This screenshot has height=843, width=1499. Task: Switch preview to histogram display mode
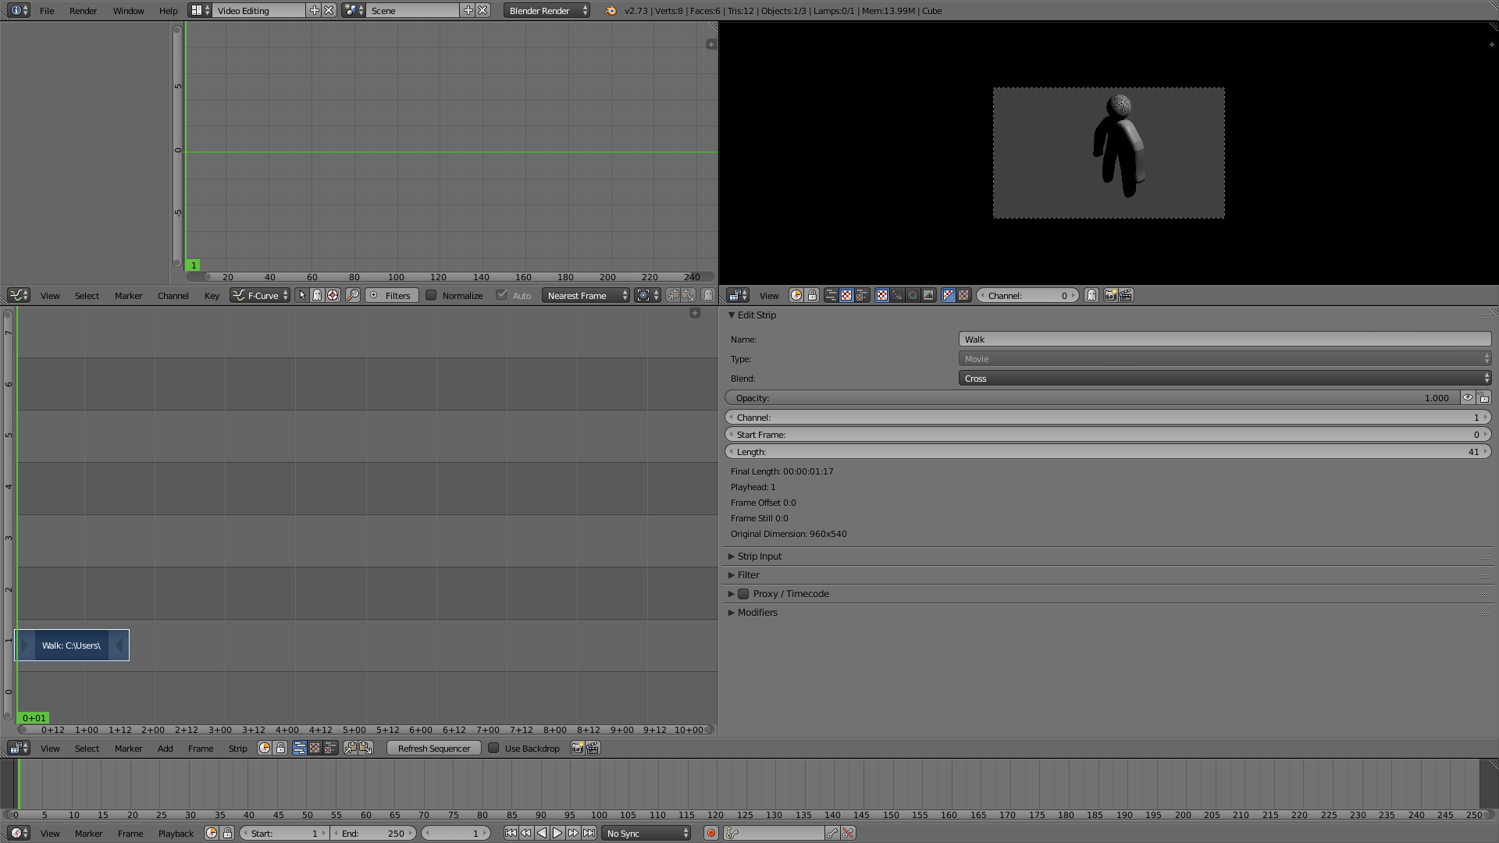[x=928, y=295]
